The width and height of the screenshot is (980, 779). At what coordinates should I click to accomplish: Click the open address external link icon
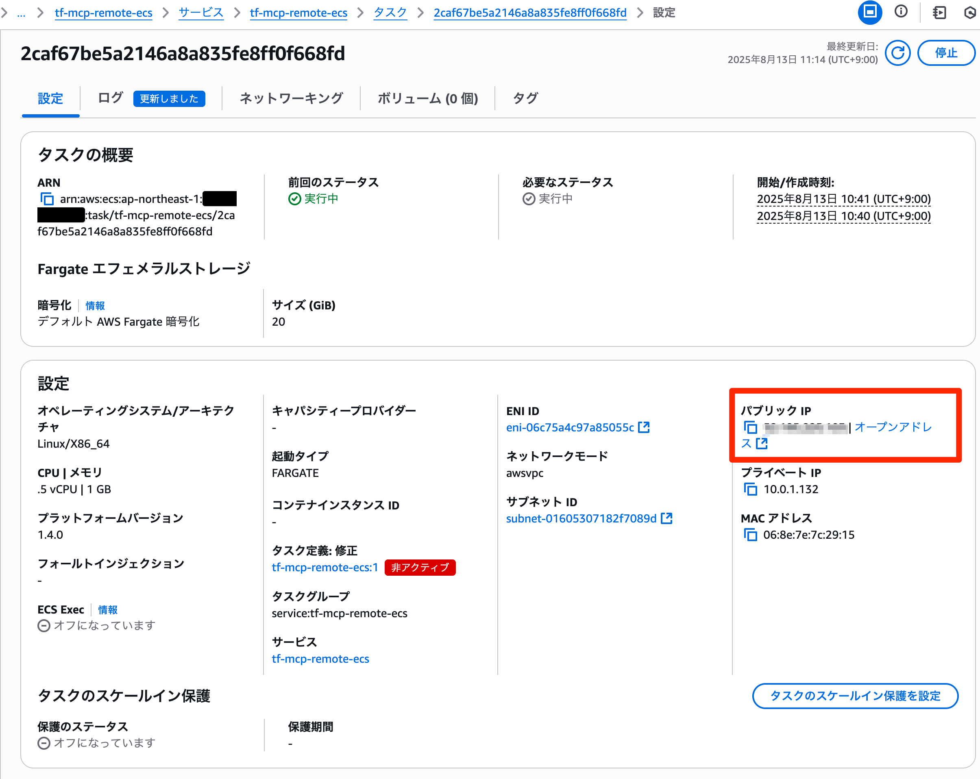[x=762, y=444]
